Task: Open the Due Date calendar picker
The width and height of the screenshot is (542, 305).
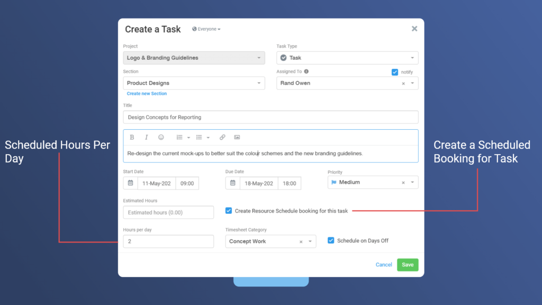Action: (232, 183)
